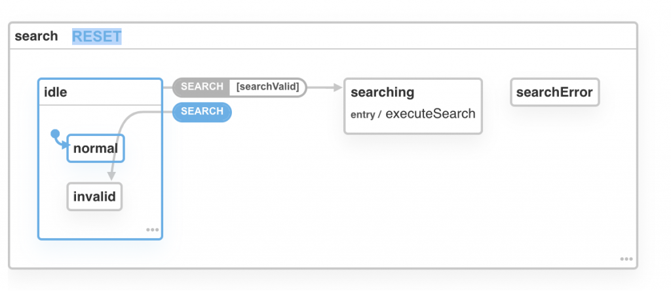The height and width of the screenshot is (291, 671).
Task: Click the RESET event button
Action: 96,36
